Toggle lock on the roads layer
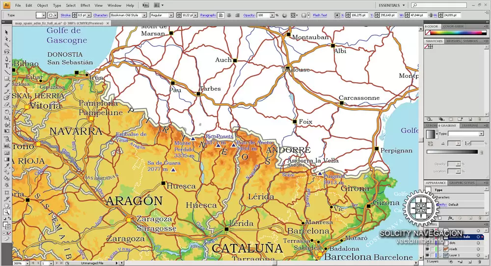Image resolution: width=491 pixels, height=266 pixels. (433, 249)
